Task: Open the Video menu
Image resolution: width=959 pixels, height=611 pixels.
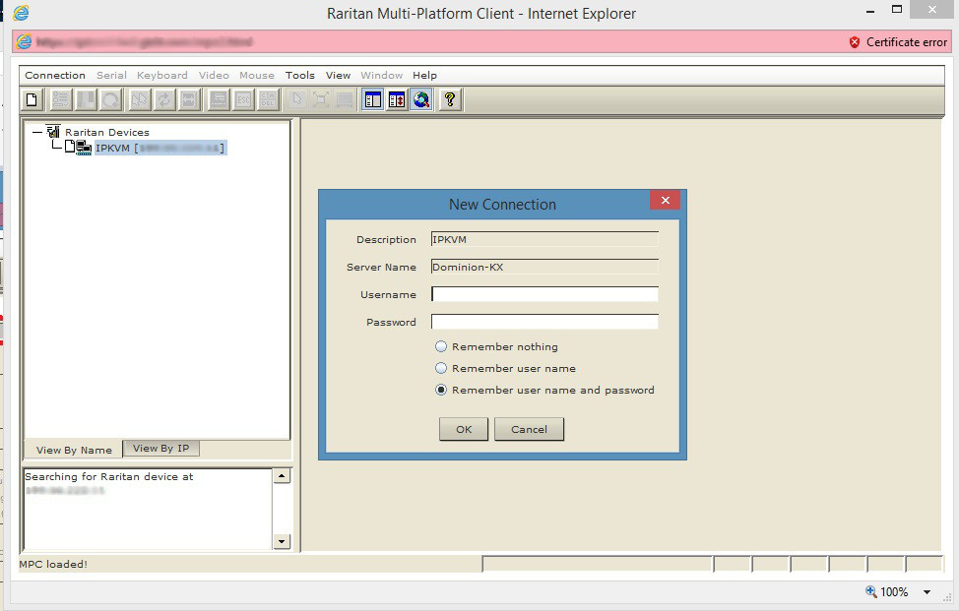Action: point(214,75)
